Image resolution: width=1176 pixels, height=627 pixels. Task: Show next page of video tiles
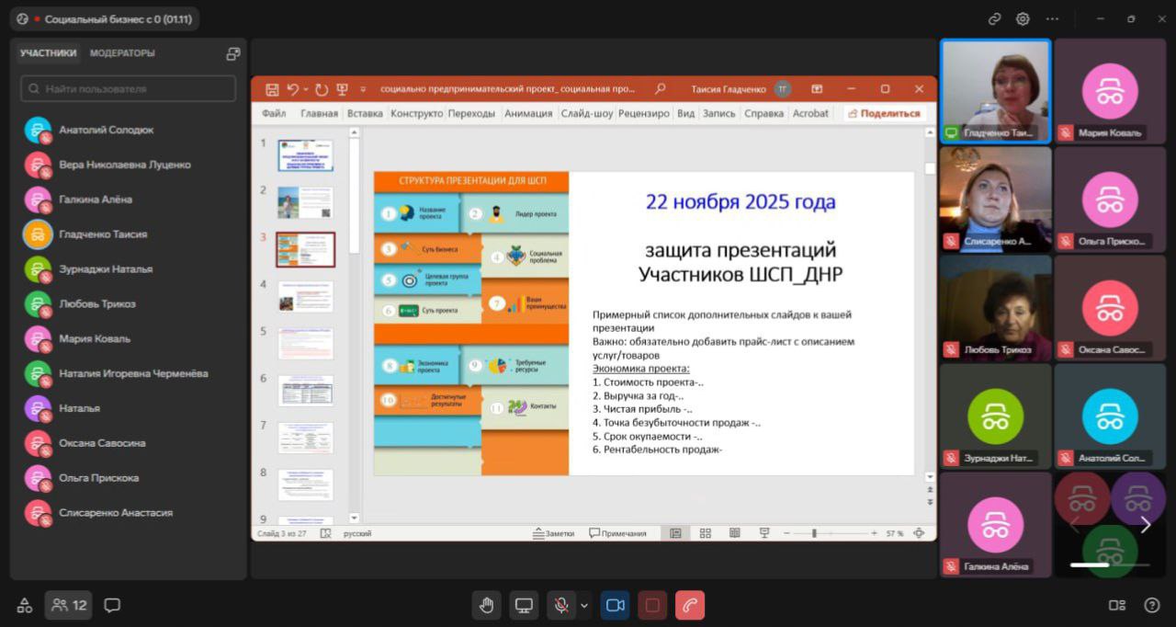(x=1145, y=525)
